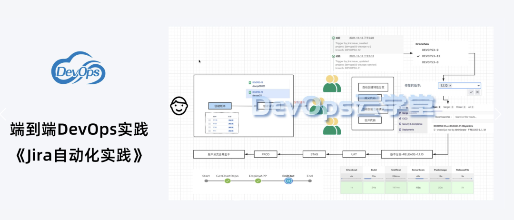Click build #36 timestamp link
Screen dimensions: 514x220
[x=362, y=56]
